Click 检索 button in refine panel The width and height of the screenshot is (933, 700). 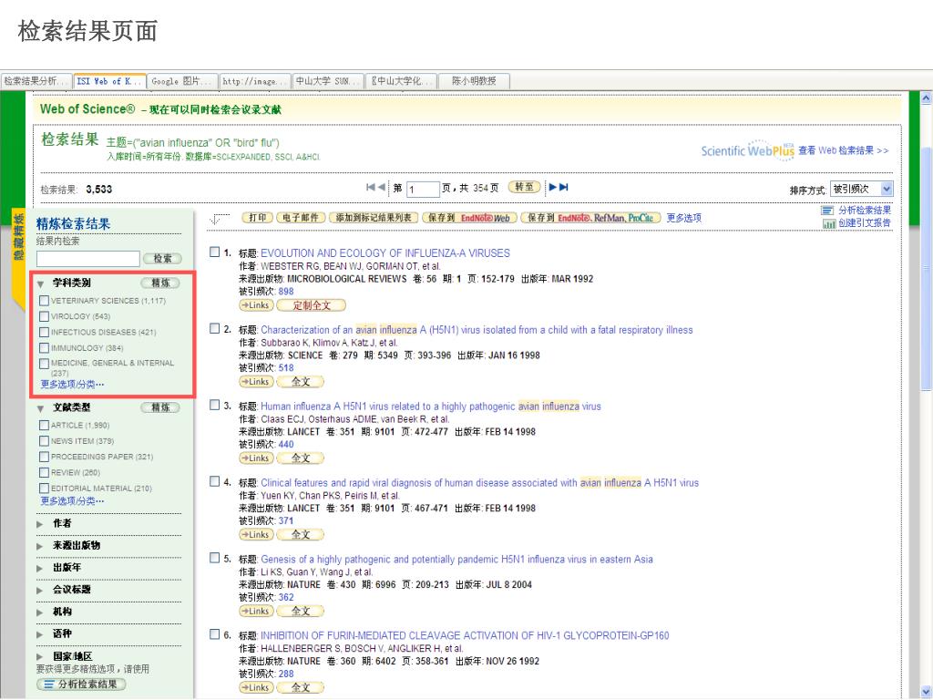(x=162, y=259)
